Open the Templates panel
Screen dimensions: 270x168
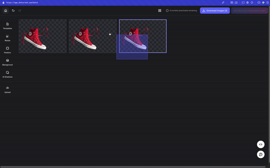(x=7, y=26)
